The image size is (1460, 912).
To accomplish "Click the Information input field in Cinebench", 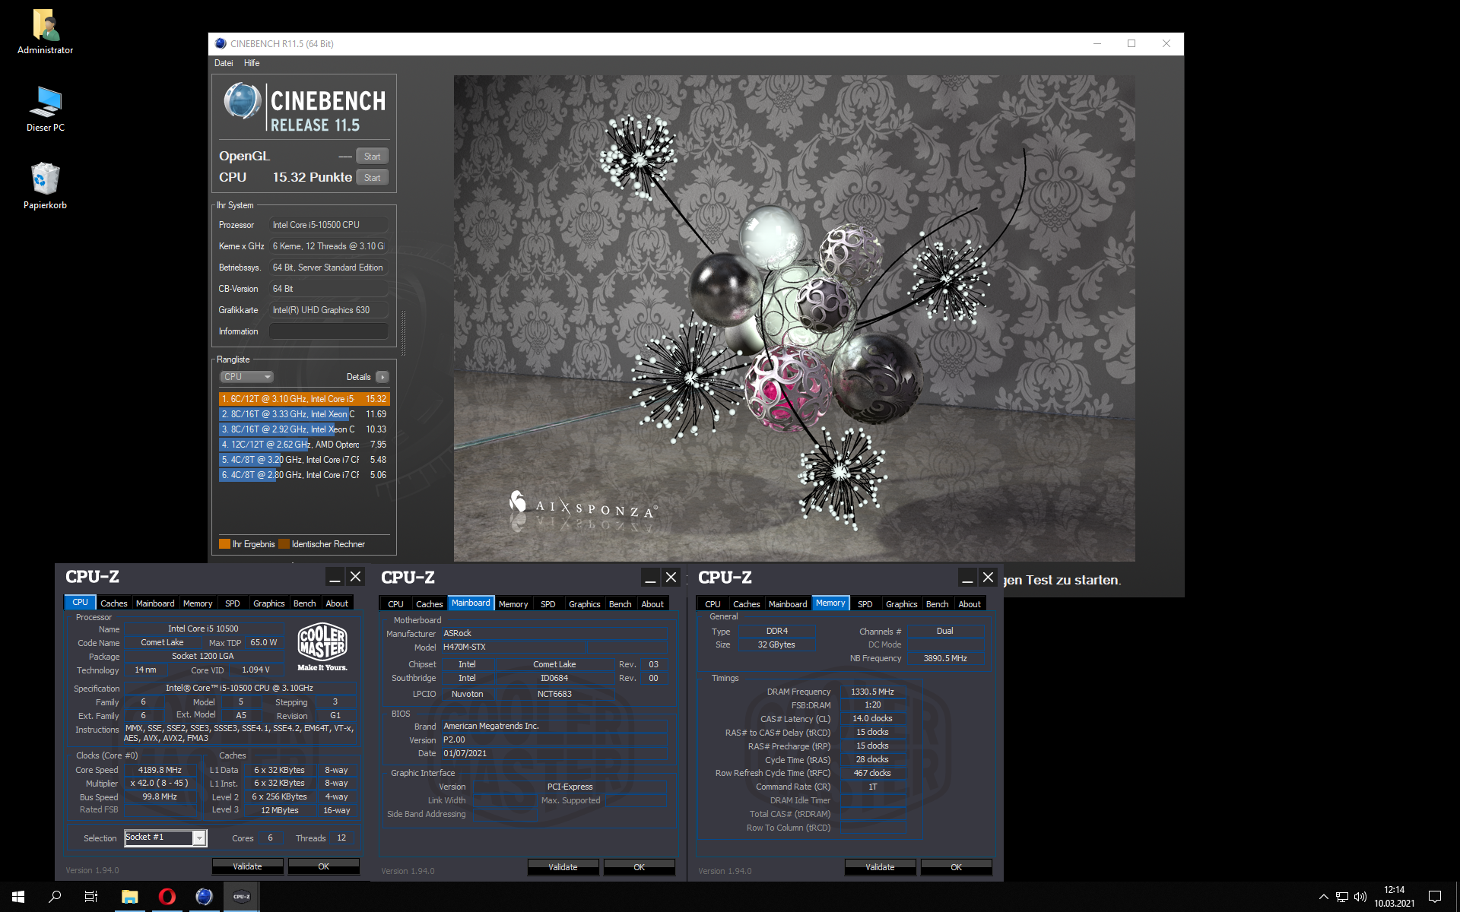I will click(x=328, y=331).
